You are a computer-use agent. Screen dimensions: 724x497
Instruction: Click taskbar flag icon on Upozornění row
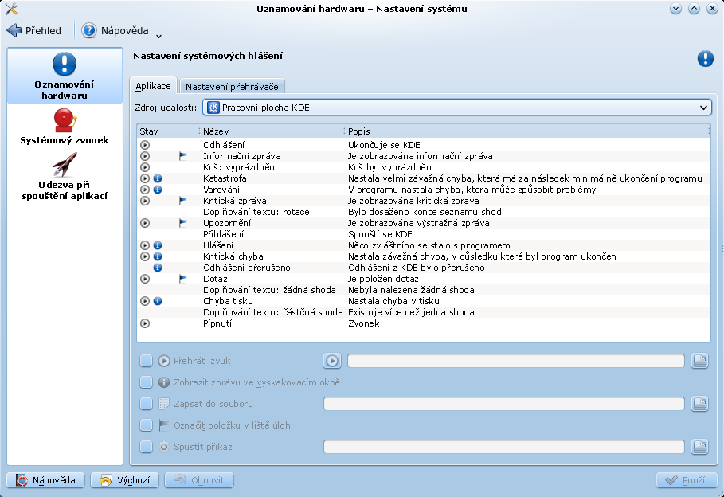pos(183,223)
